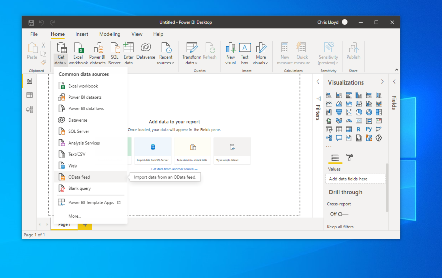Screen dimensions: 442x278
Task: Select the Power Apps visual
Action: 379,138
